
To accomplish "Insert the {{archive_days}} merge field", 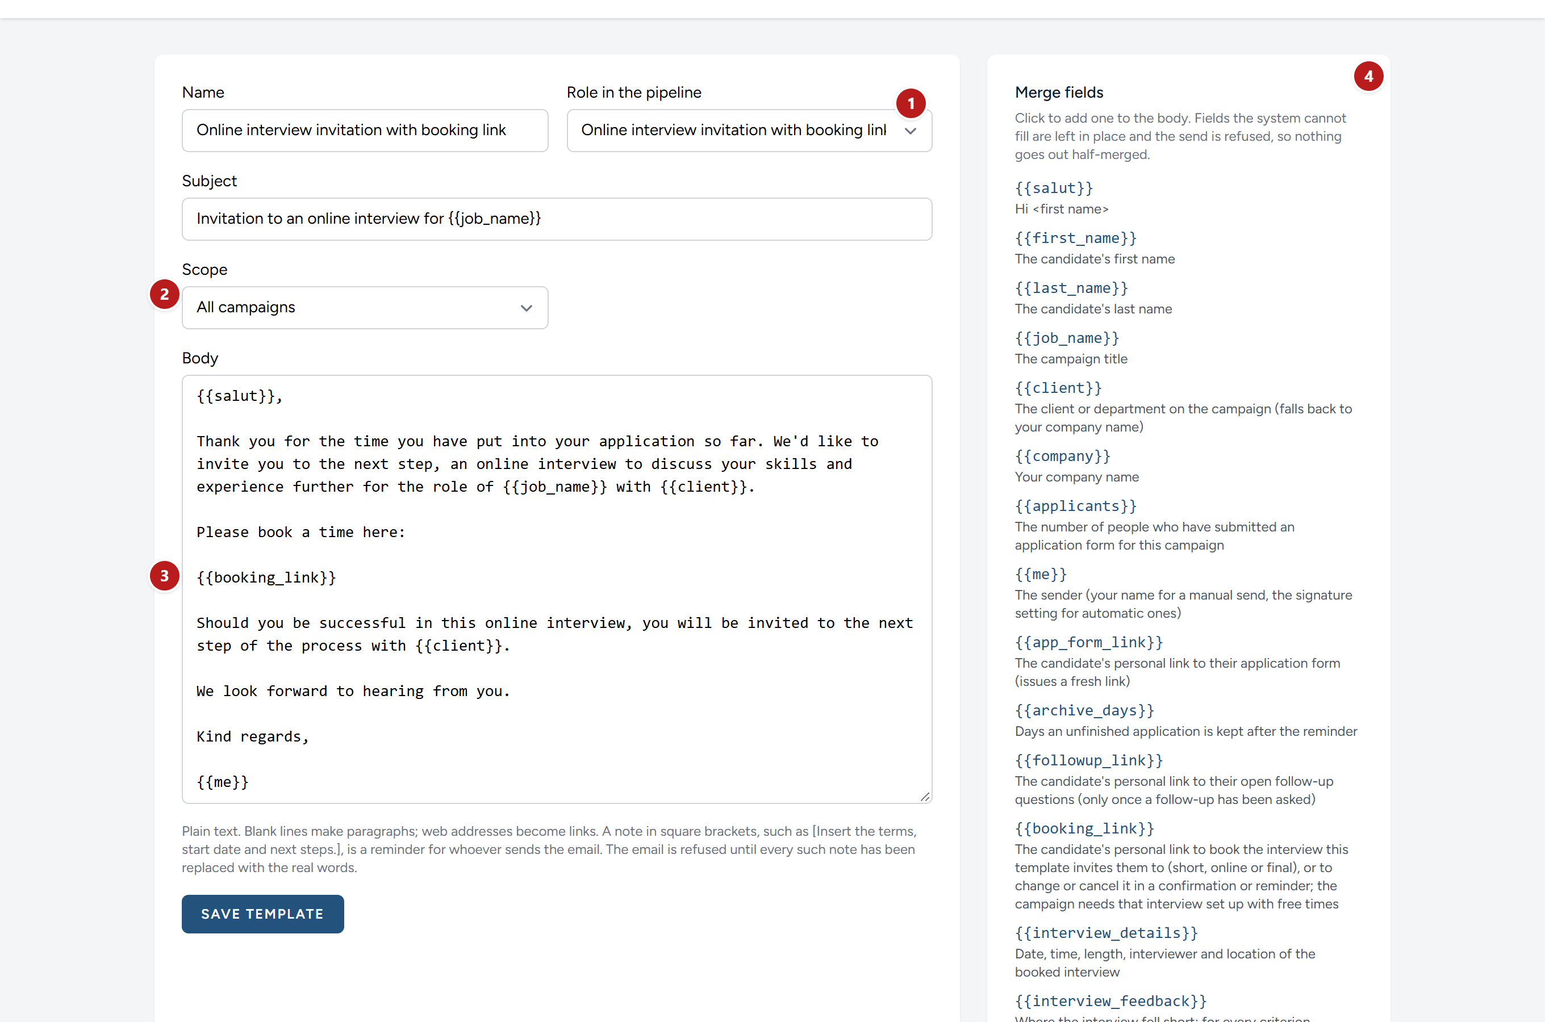I will [x=1084, y=710].
